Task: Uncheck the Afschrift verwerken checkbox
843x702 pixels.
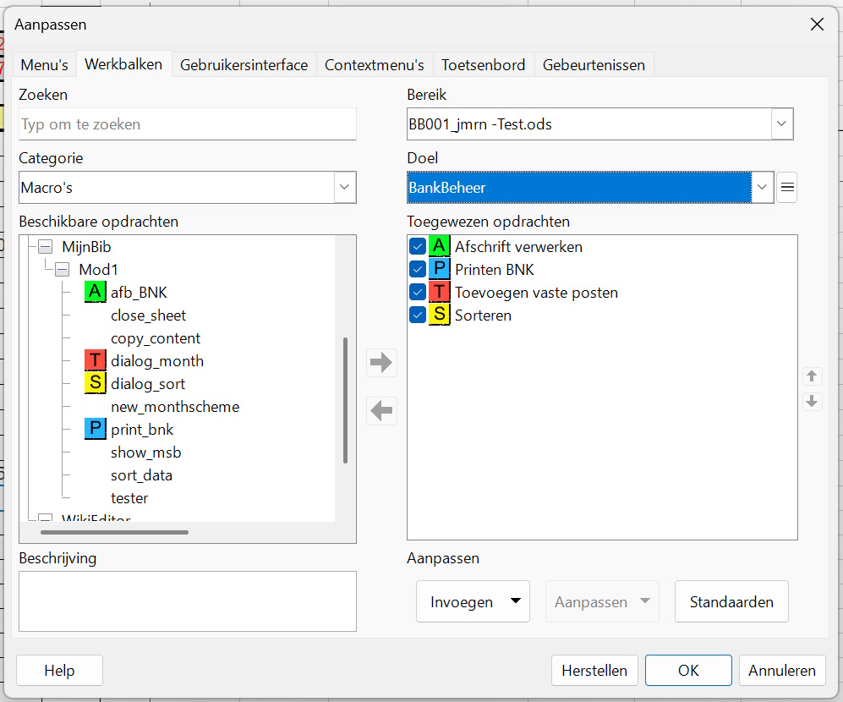Action: point(418,247)
